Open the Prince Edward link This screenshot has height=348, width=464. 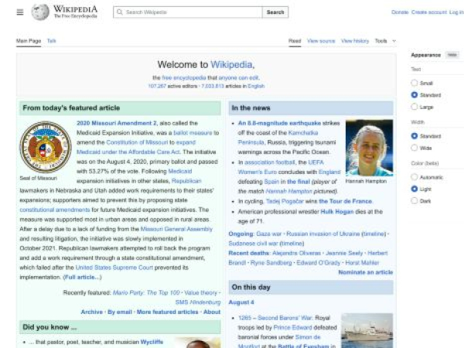pyautogui.click(x=292, y=328)
